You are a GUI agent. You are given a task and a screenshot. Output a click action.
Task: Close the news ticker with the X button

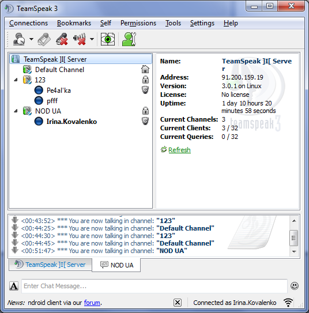coord(178,303)
